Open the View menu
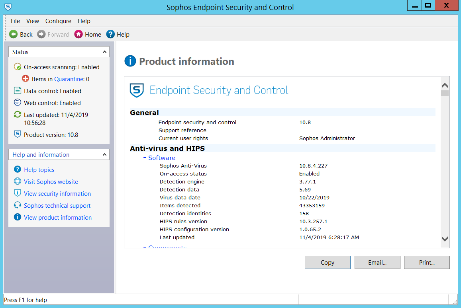The height and width of the screenshot is (308, 461). [32, 21]
